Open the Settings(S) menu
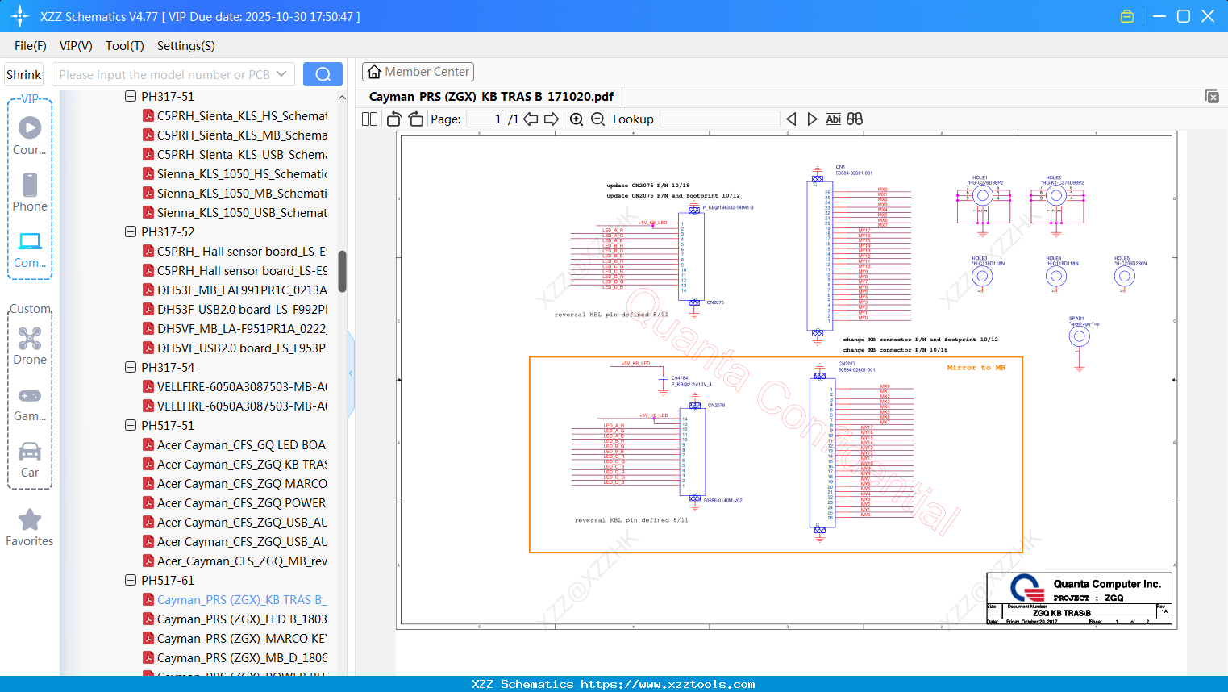This screenshot has height=692, width=1228. click(185, 46)
